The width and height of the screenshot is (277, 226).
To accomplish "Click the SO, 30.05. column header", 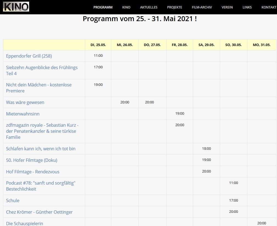I will (x=233, y=45).
